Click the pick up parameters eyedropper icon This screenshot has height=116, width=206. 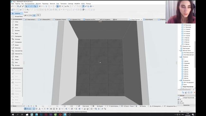[21, 6]
